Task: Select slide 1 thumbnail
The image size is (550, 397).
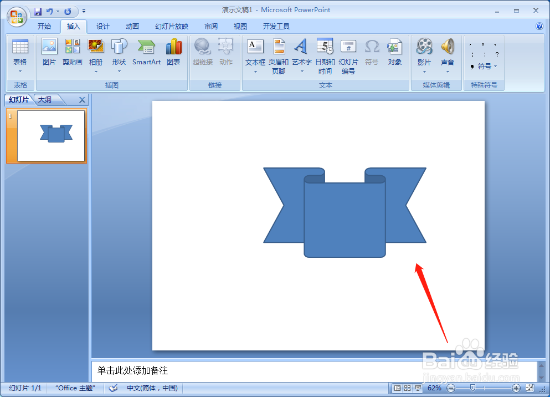Action: coord(51,136)
